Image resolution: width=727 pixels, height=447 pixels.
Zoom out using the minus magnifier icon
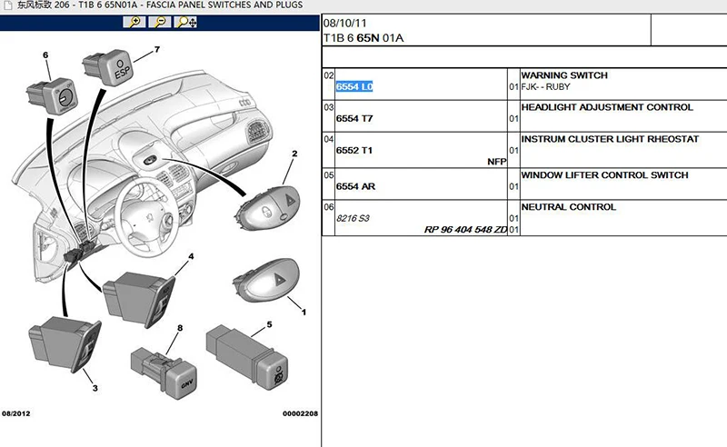(x=160, y=22)
